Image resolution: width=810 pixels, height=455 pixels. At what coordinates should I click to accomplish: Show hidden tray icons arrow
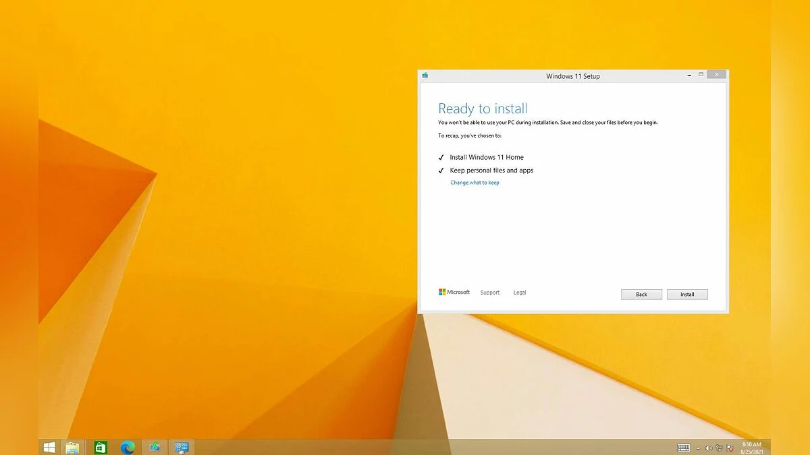point(698,448)
